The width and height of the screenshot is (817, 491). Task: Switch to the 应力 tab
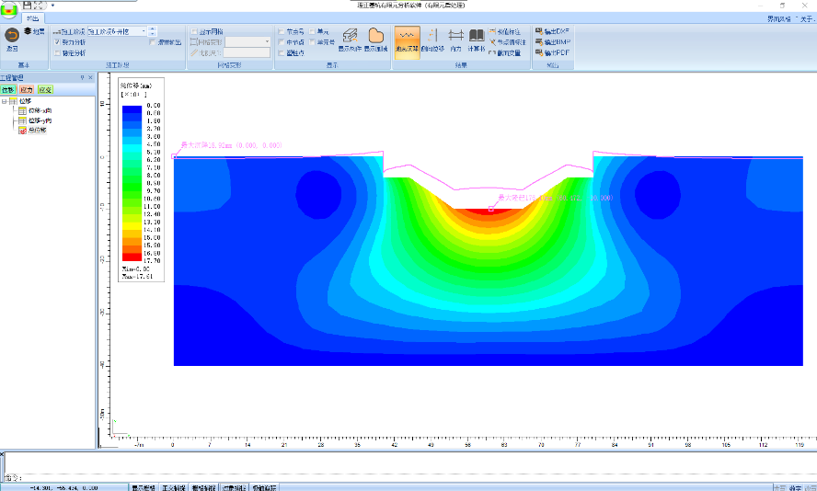point(26,90)
